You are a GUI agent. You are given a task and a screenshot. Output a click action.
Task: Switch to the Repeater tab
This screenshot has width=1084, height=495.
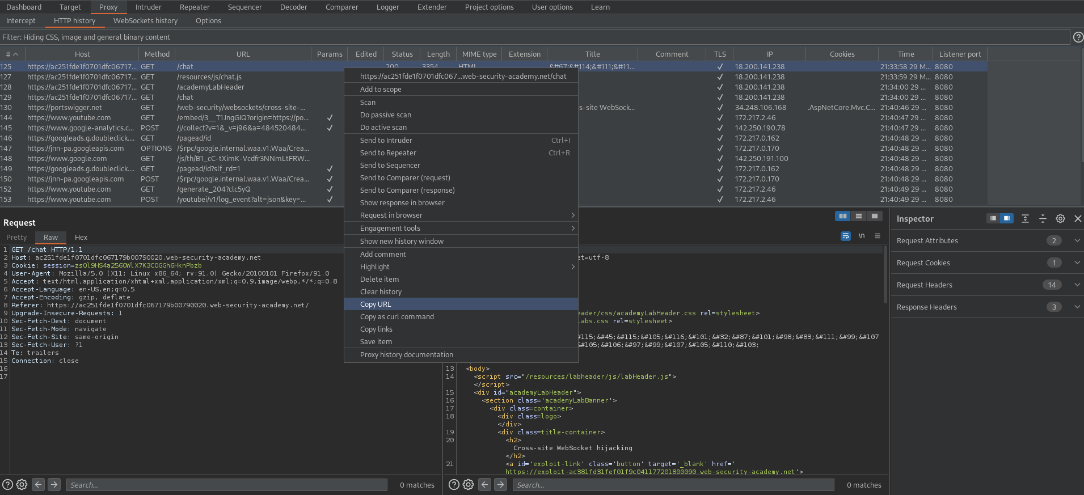tap(195, 7)
